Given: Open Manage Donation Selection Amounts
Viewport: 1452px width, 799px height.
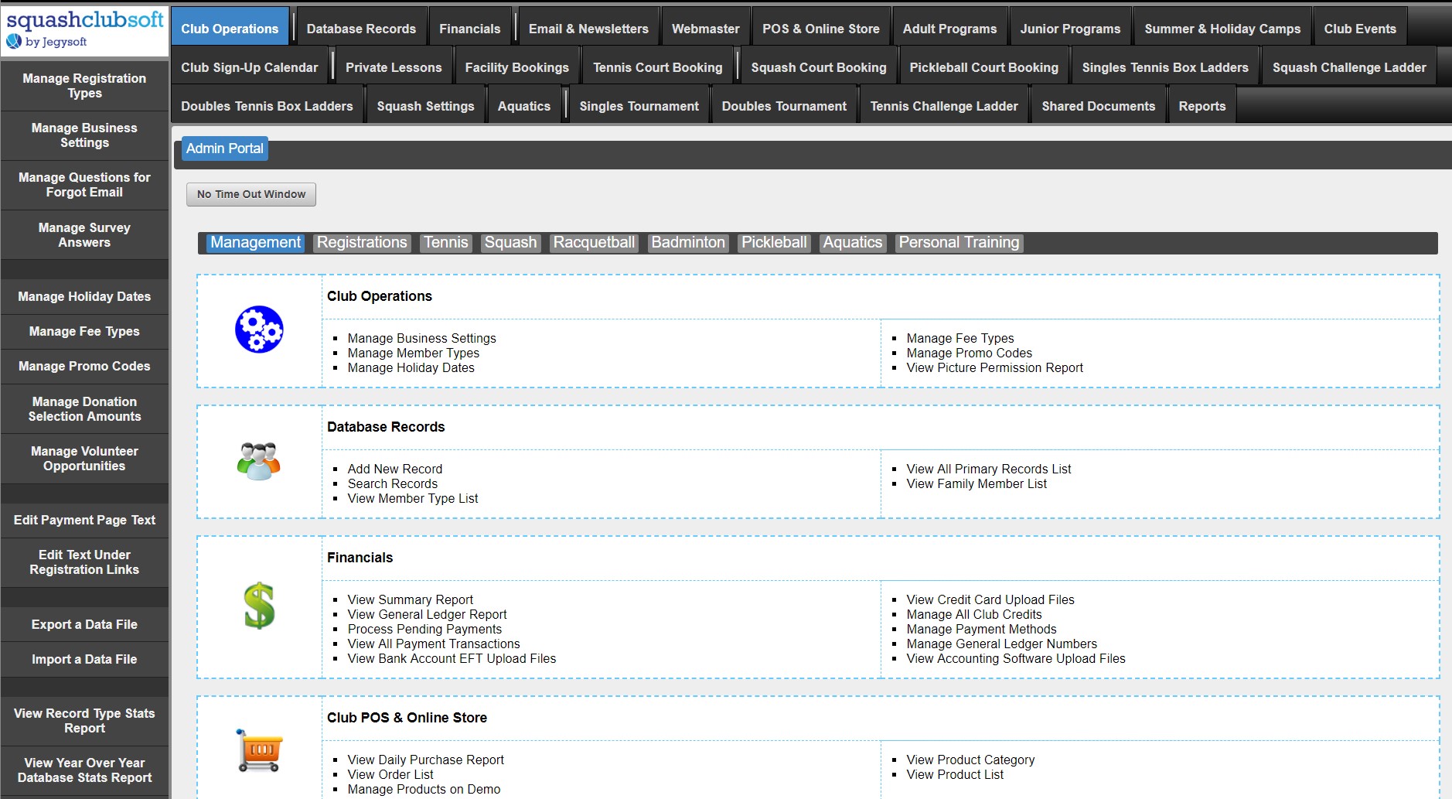Looking at the screenshot, I should [x=84, y=409].
